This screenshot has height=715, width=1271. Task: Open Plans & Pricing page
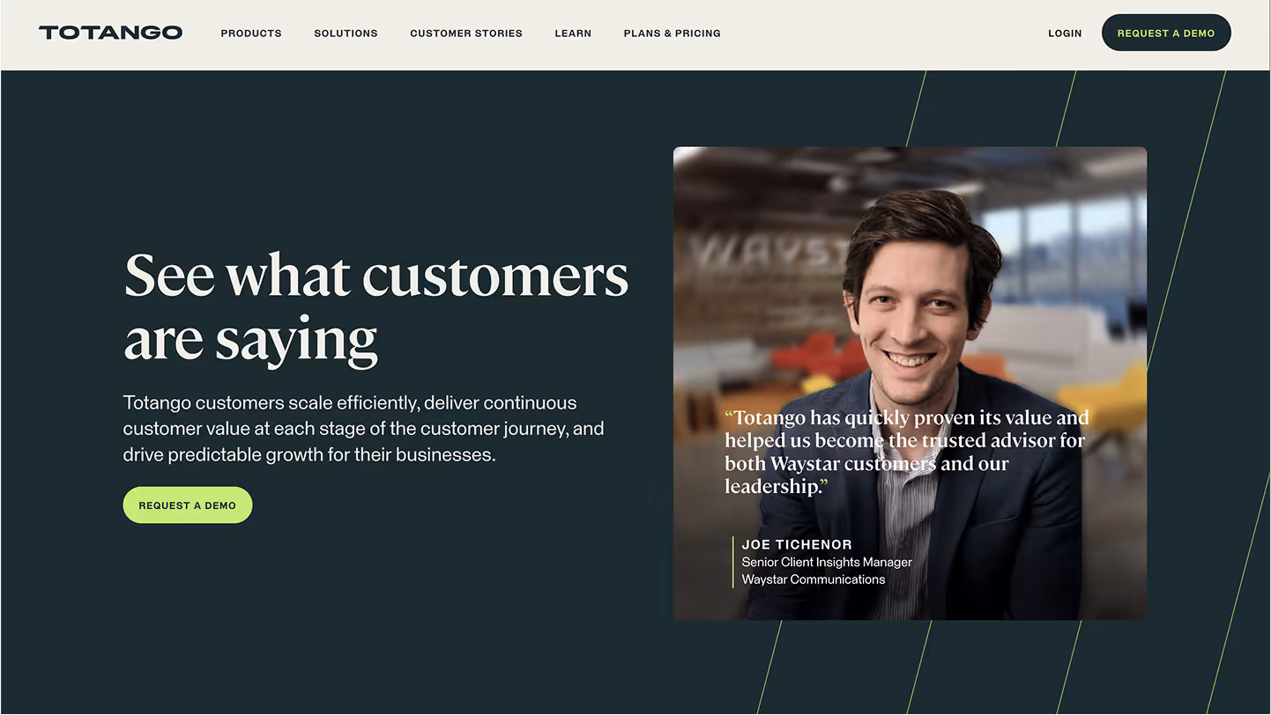672,33
